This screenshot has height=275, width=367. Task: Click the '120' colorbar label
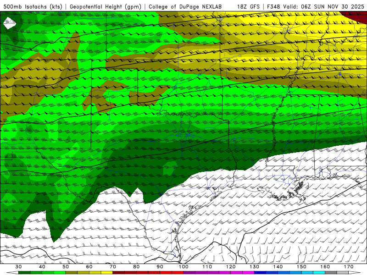click(231, 267)
